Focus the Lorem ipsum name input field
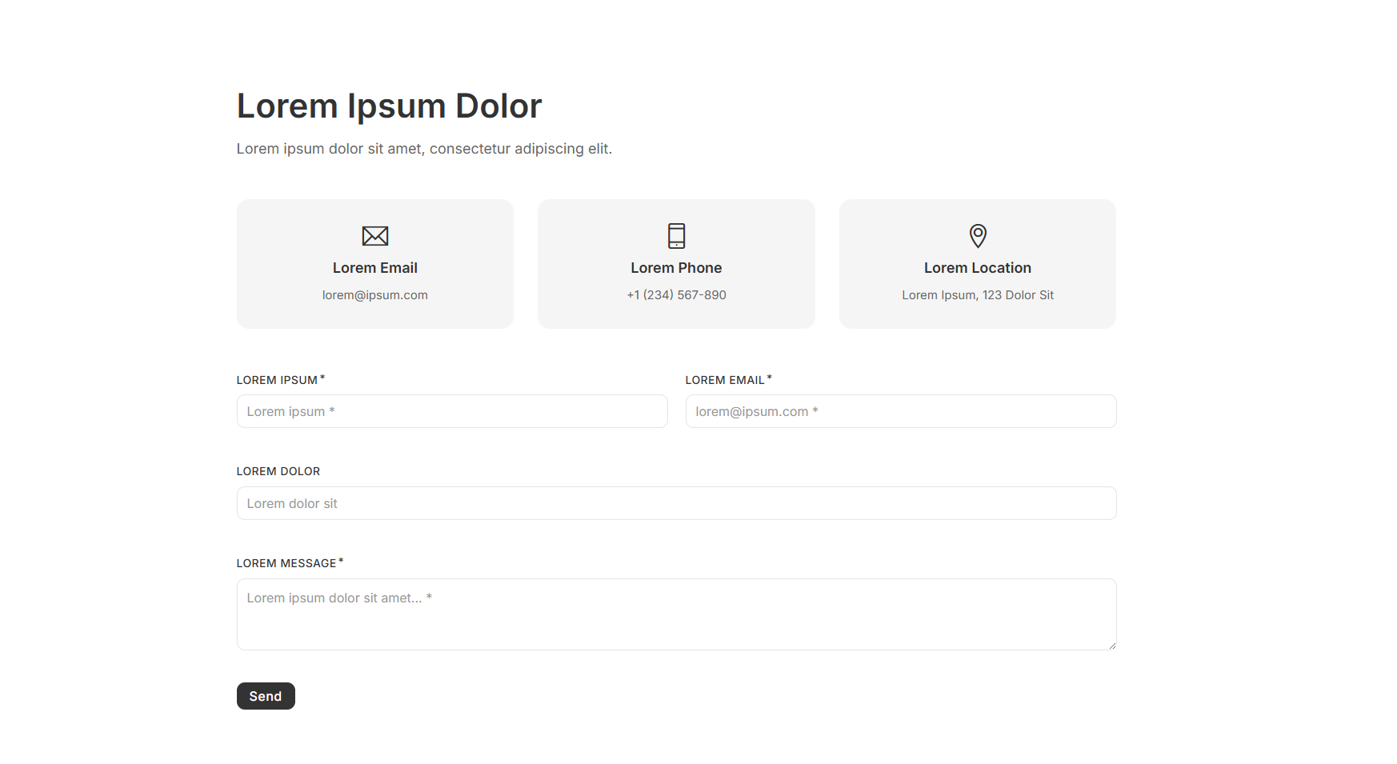The width and height of the screenshot is (1397, 764). coord(452,411)
